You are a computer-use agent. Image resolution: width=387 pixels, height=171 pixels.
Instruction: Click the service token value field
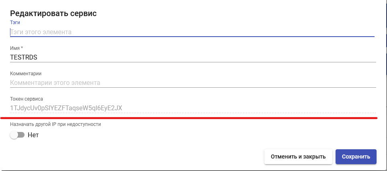coord(193,108)
